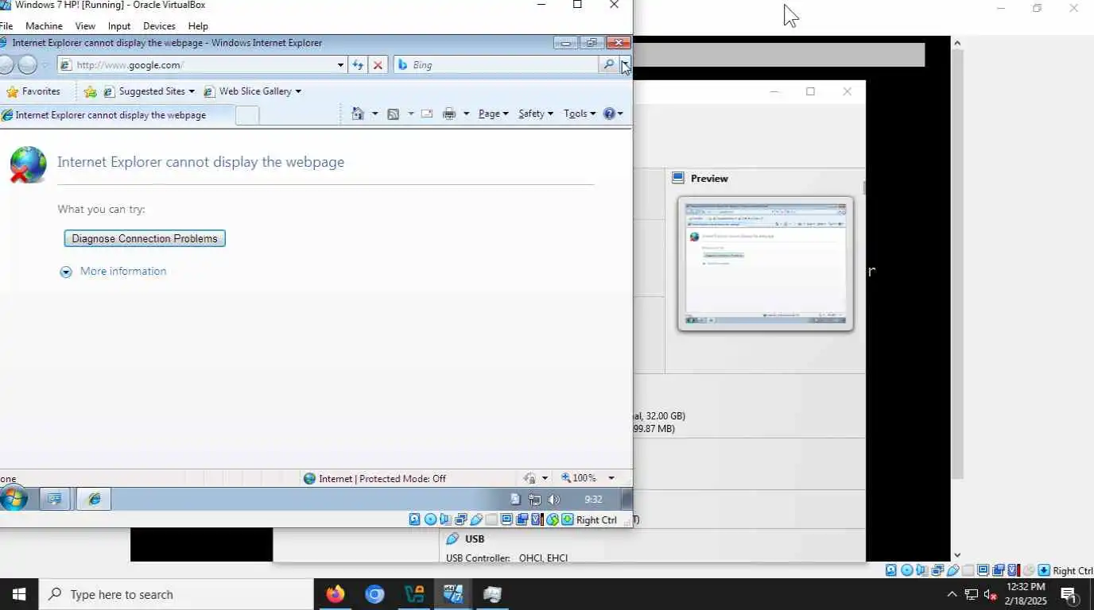Click the blue Help question mark icon

coord(609,114)
